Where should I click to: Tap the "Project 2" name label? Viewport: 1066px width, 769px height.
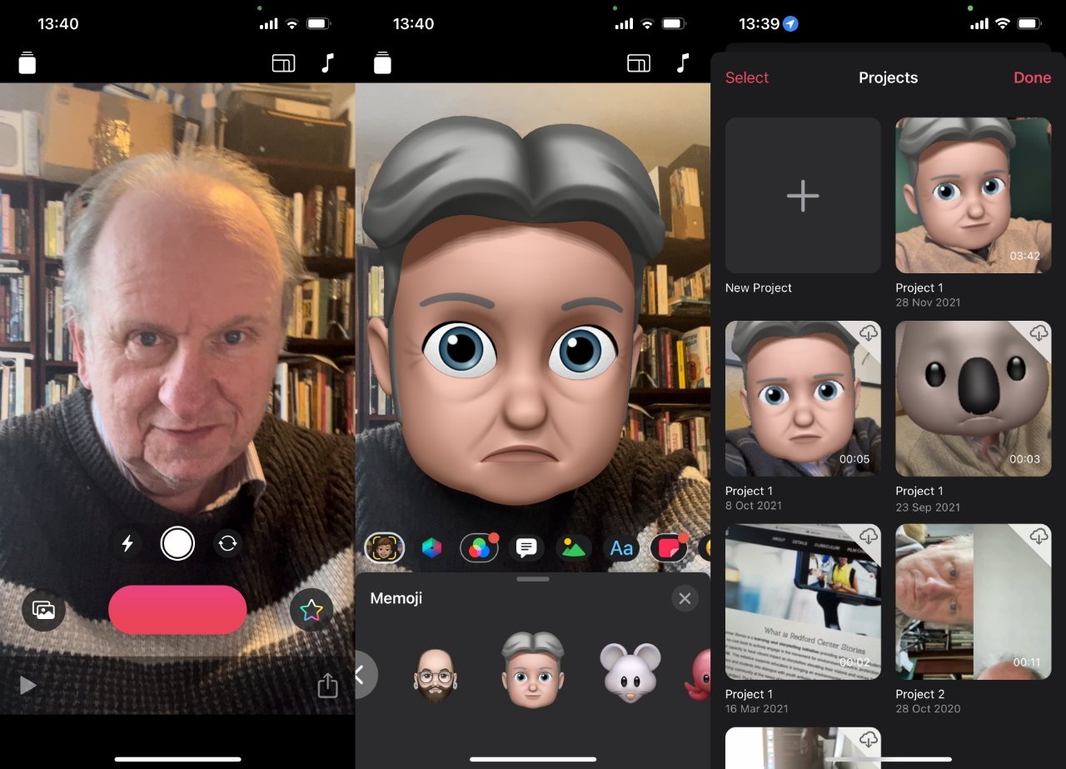(921, 694)
